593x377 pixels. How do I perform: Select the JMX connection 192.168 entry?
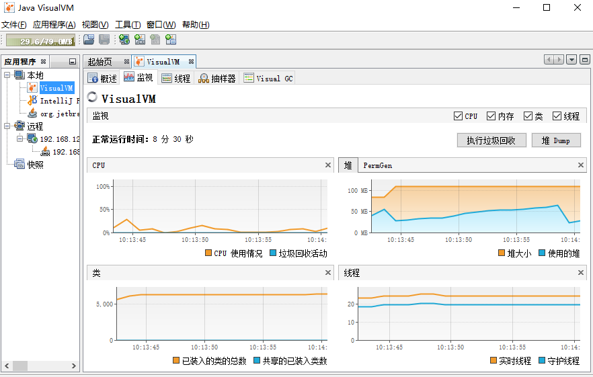coord(66,152)
